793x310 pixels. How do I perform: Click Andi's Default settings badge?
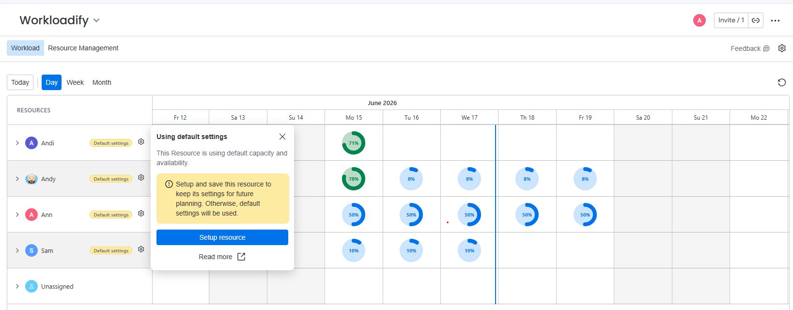tap(111, 143)
